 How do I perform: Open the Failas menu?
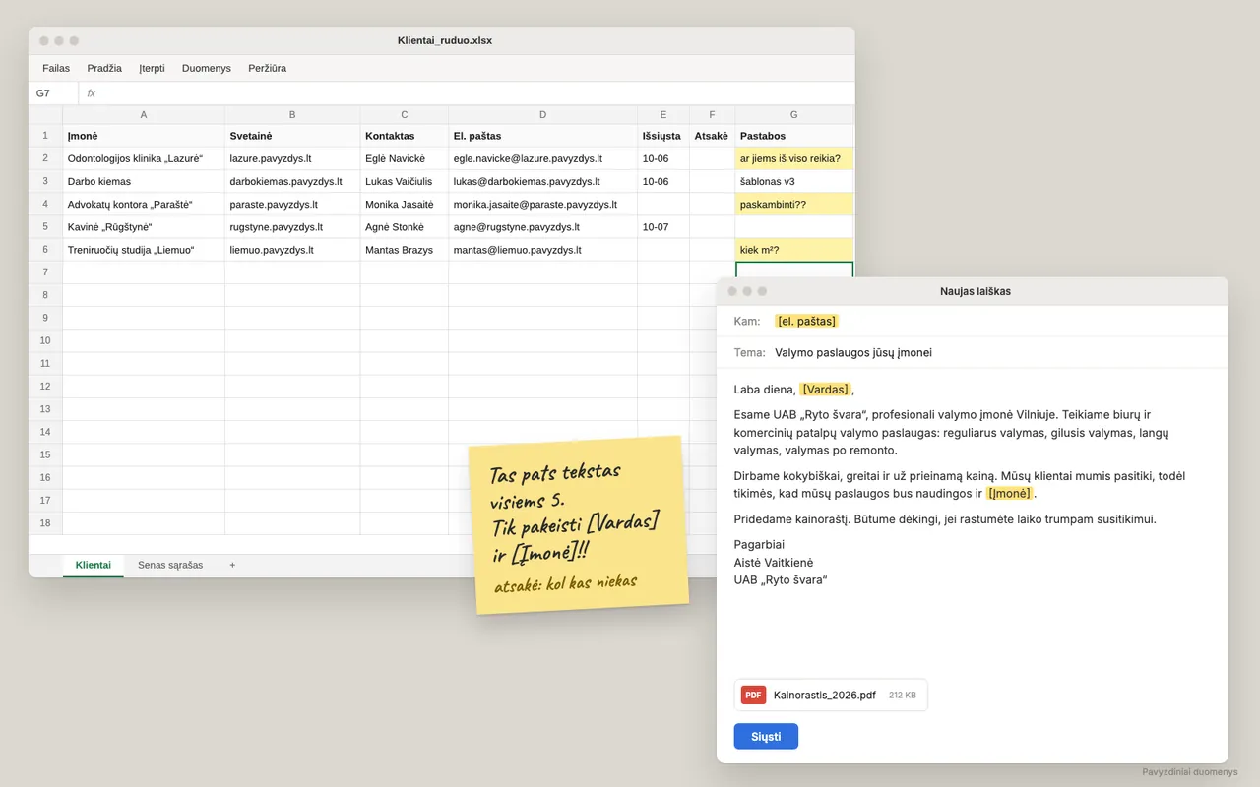coord(56,68)
